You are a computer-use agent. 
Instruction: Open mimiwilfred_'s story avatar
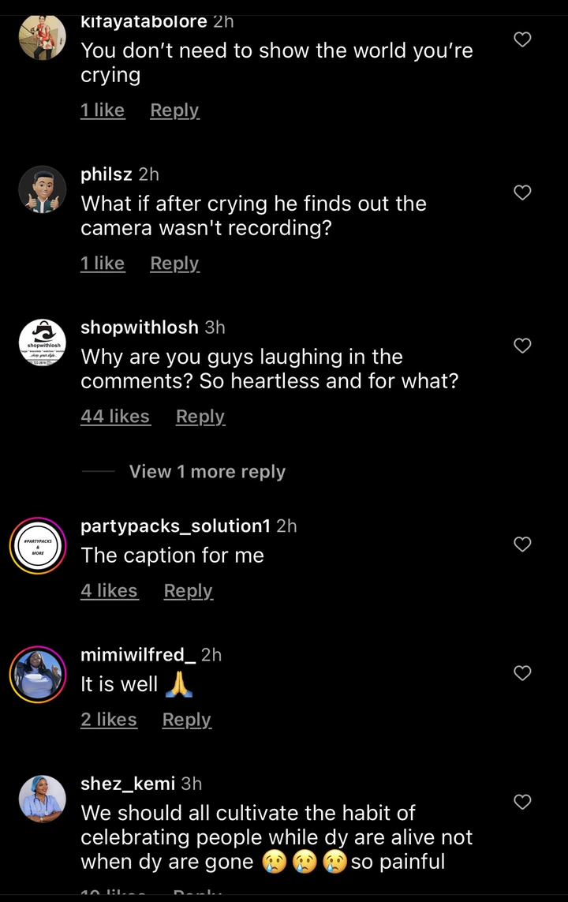click(38, 675)
